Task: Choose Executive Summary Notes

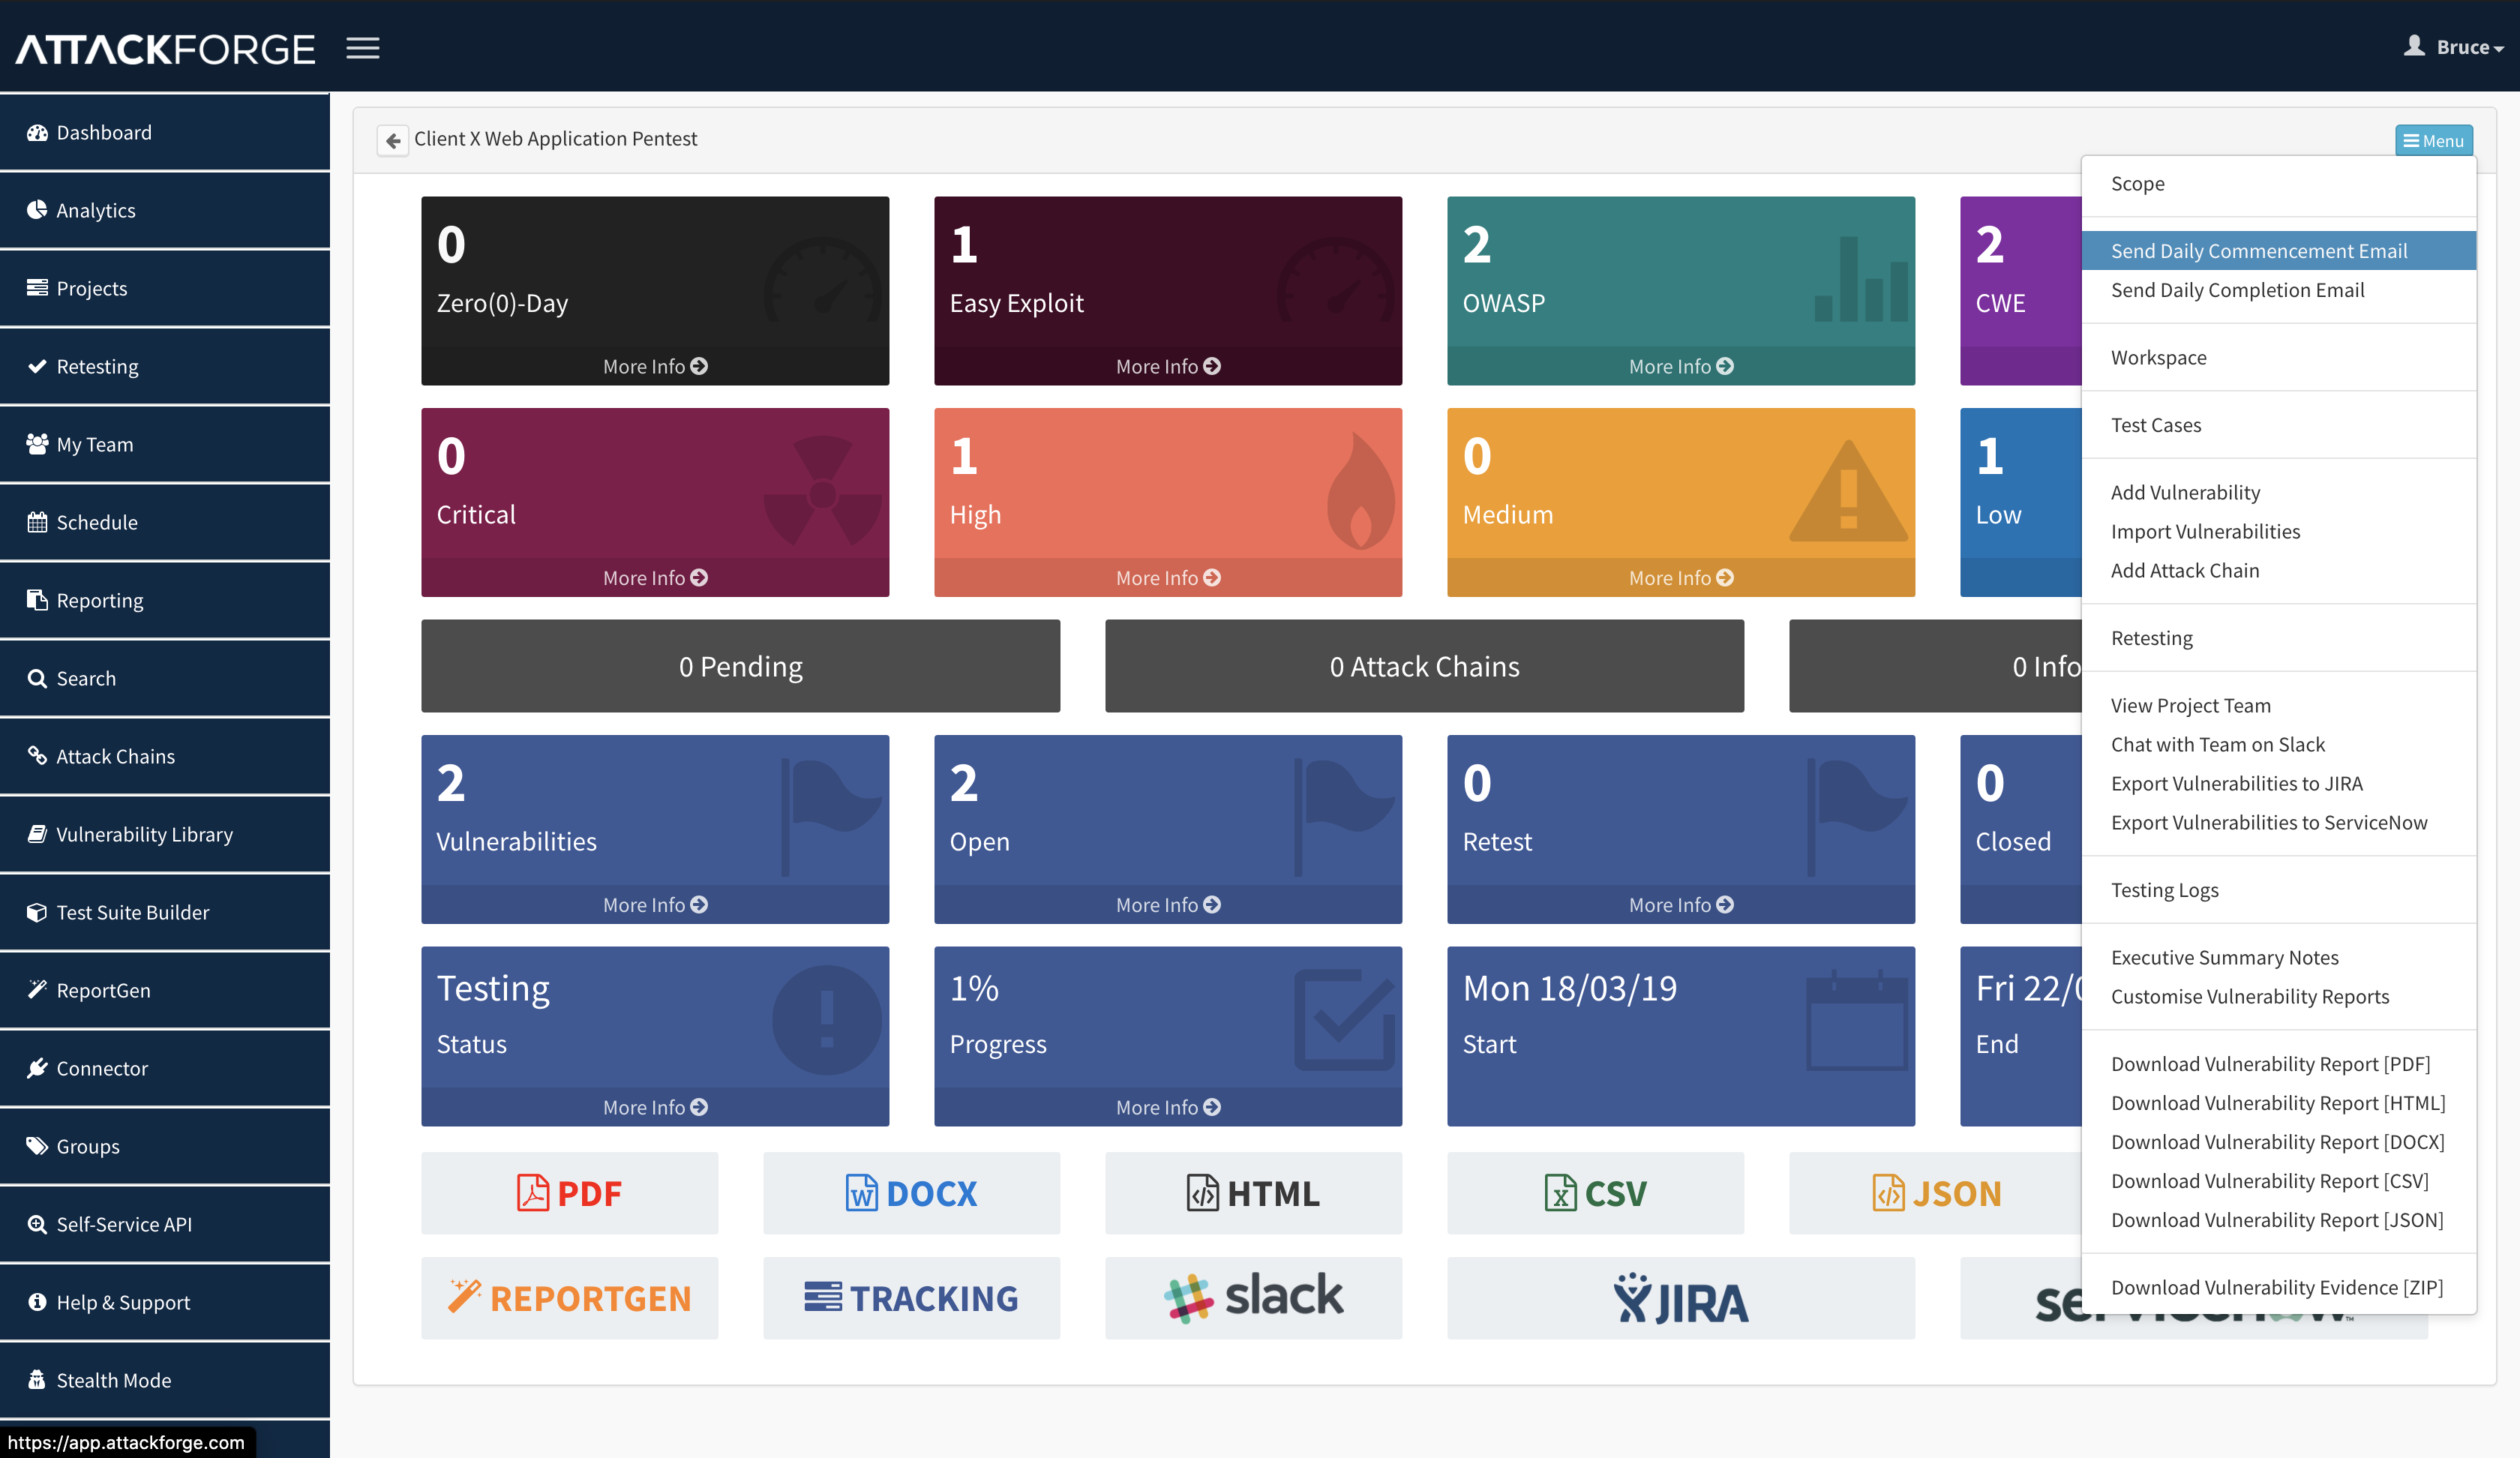Action: (x=2278, y=957)
